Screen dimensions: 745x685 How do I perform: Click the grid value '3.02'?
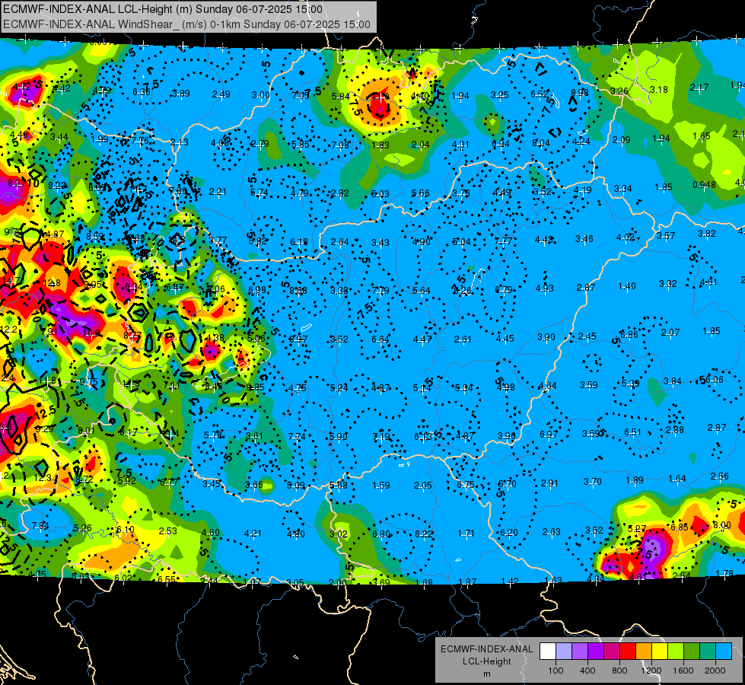tap(339, 534)
